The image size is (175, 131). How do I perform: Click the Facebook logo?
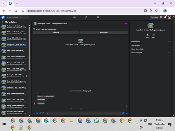(3, 17)
